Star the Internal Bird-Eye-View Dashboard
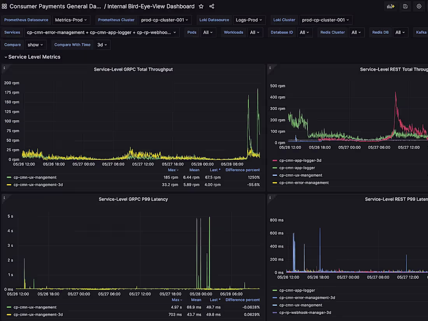 tap(200, 6)
